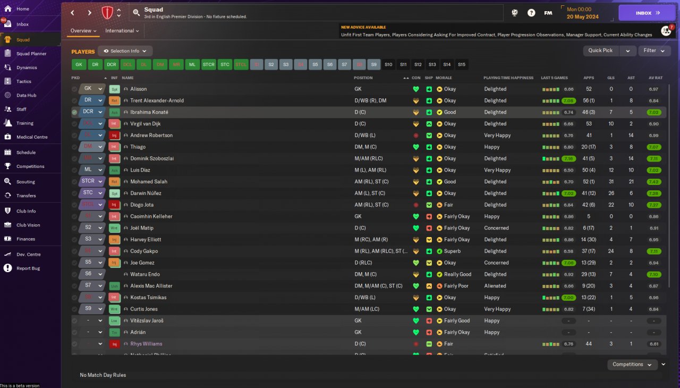
Task: Open the Selection Info dropdown
Action: coord(125,51)
